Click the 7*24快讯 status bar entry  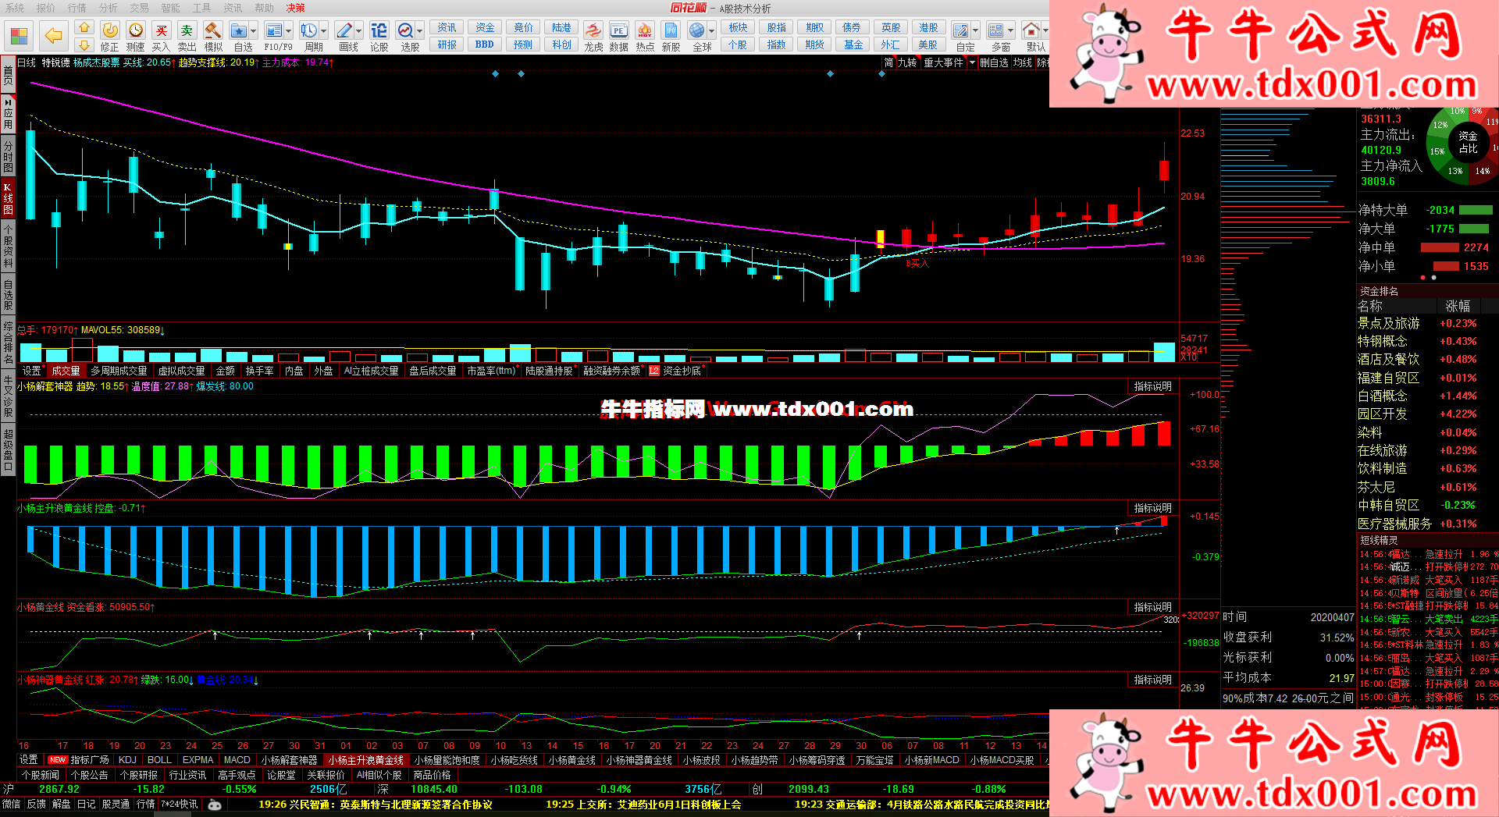tap(180, 805)
